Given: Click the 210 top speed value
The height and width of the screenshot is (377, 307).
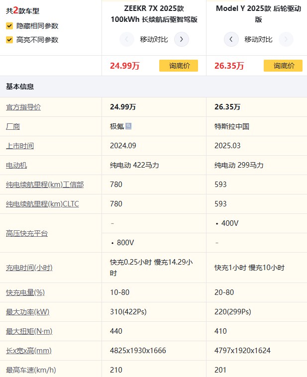Looking at the screenshot, I should point(116,370).
